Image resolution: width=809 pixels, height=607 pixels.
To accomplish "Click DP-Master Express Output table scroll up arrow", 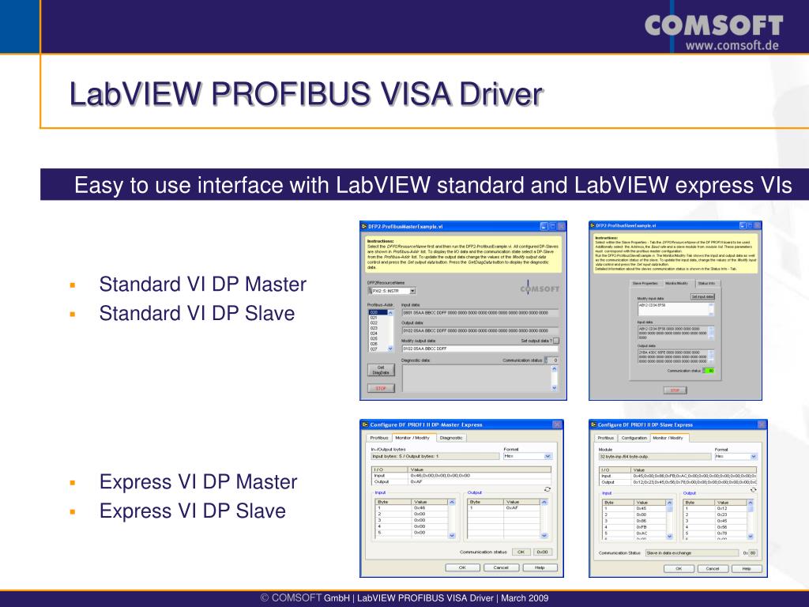I will point(544,502).
